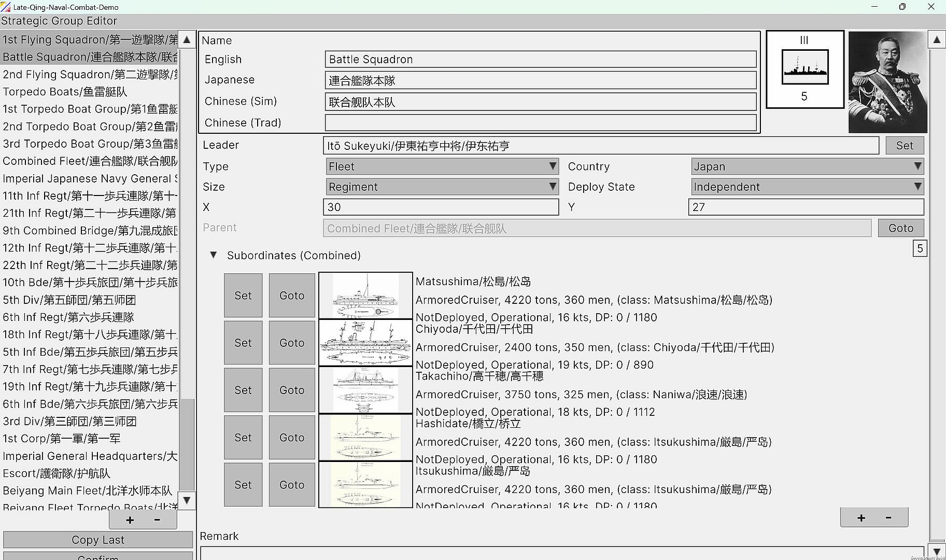Select Beiyang Main Fleet in the list

(87, 491)
